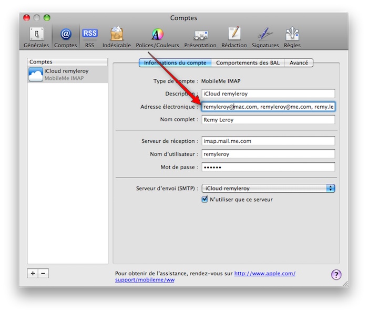Switch to Informations du compte tab
The image size is (368, 313).
175,63
